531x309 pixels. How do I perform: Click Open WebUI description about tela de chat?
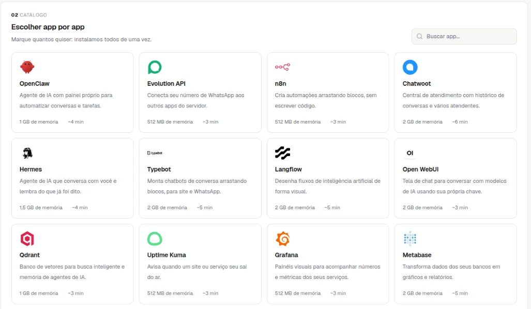(454, 186)
